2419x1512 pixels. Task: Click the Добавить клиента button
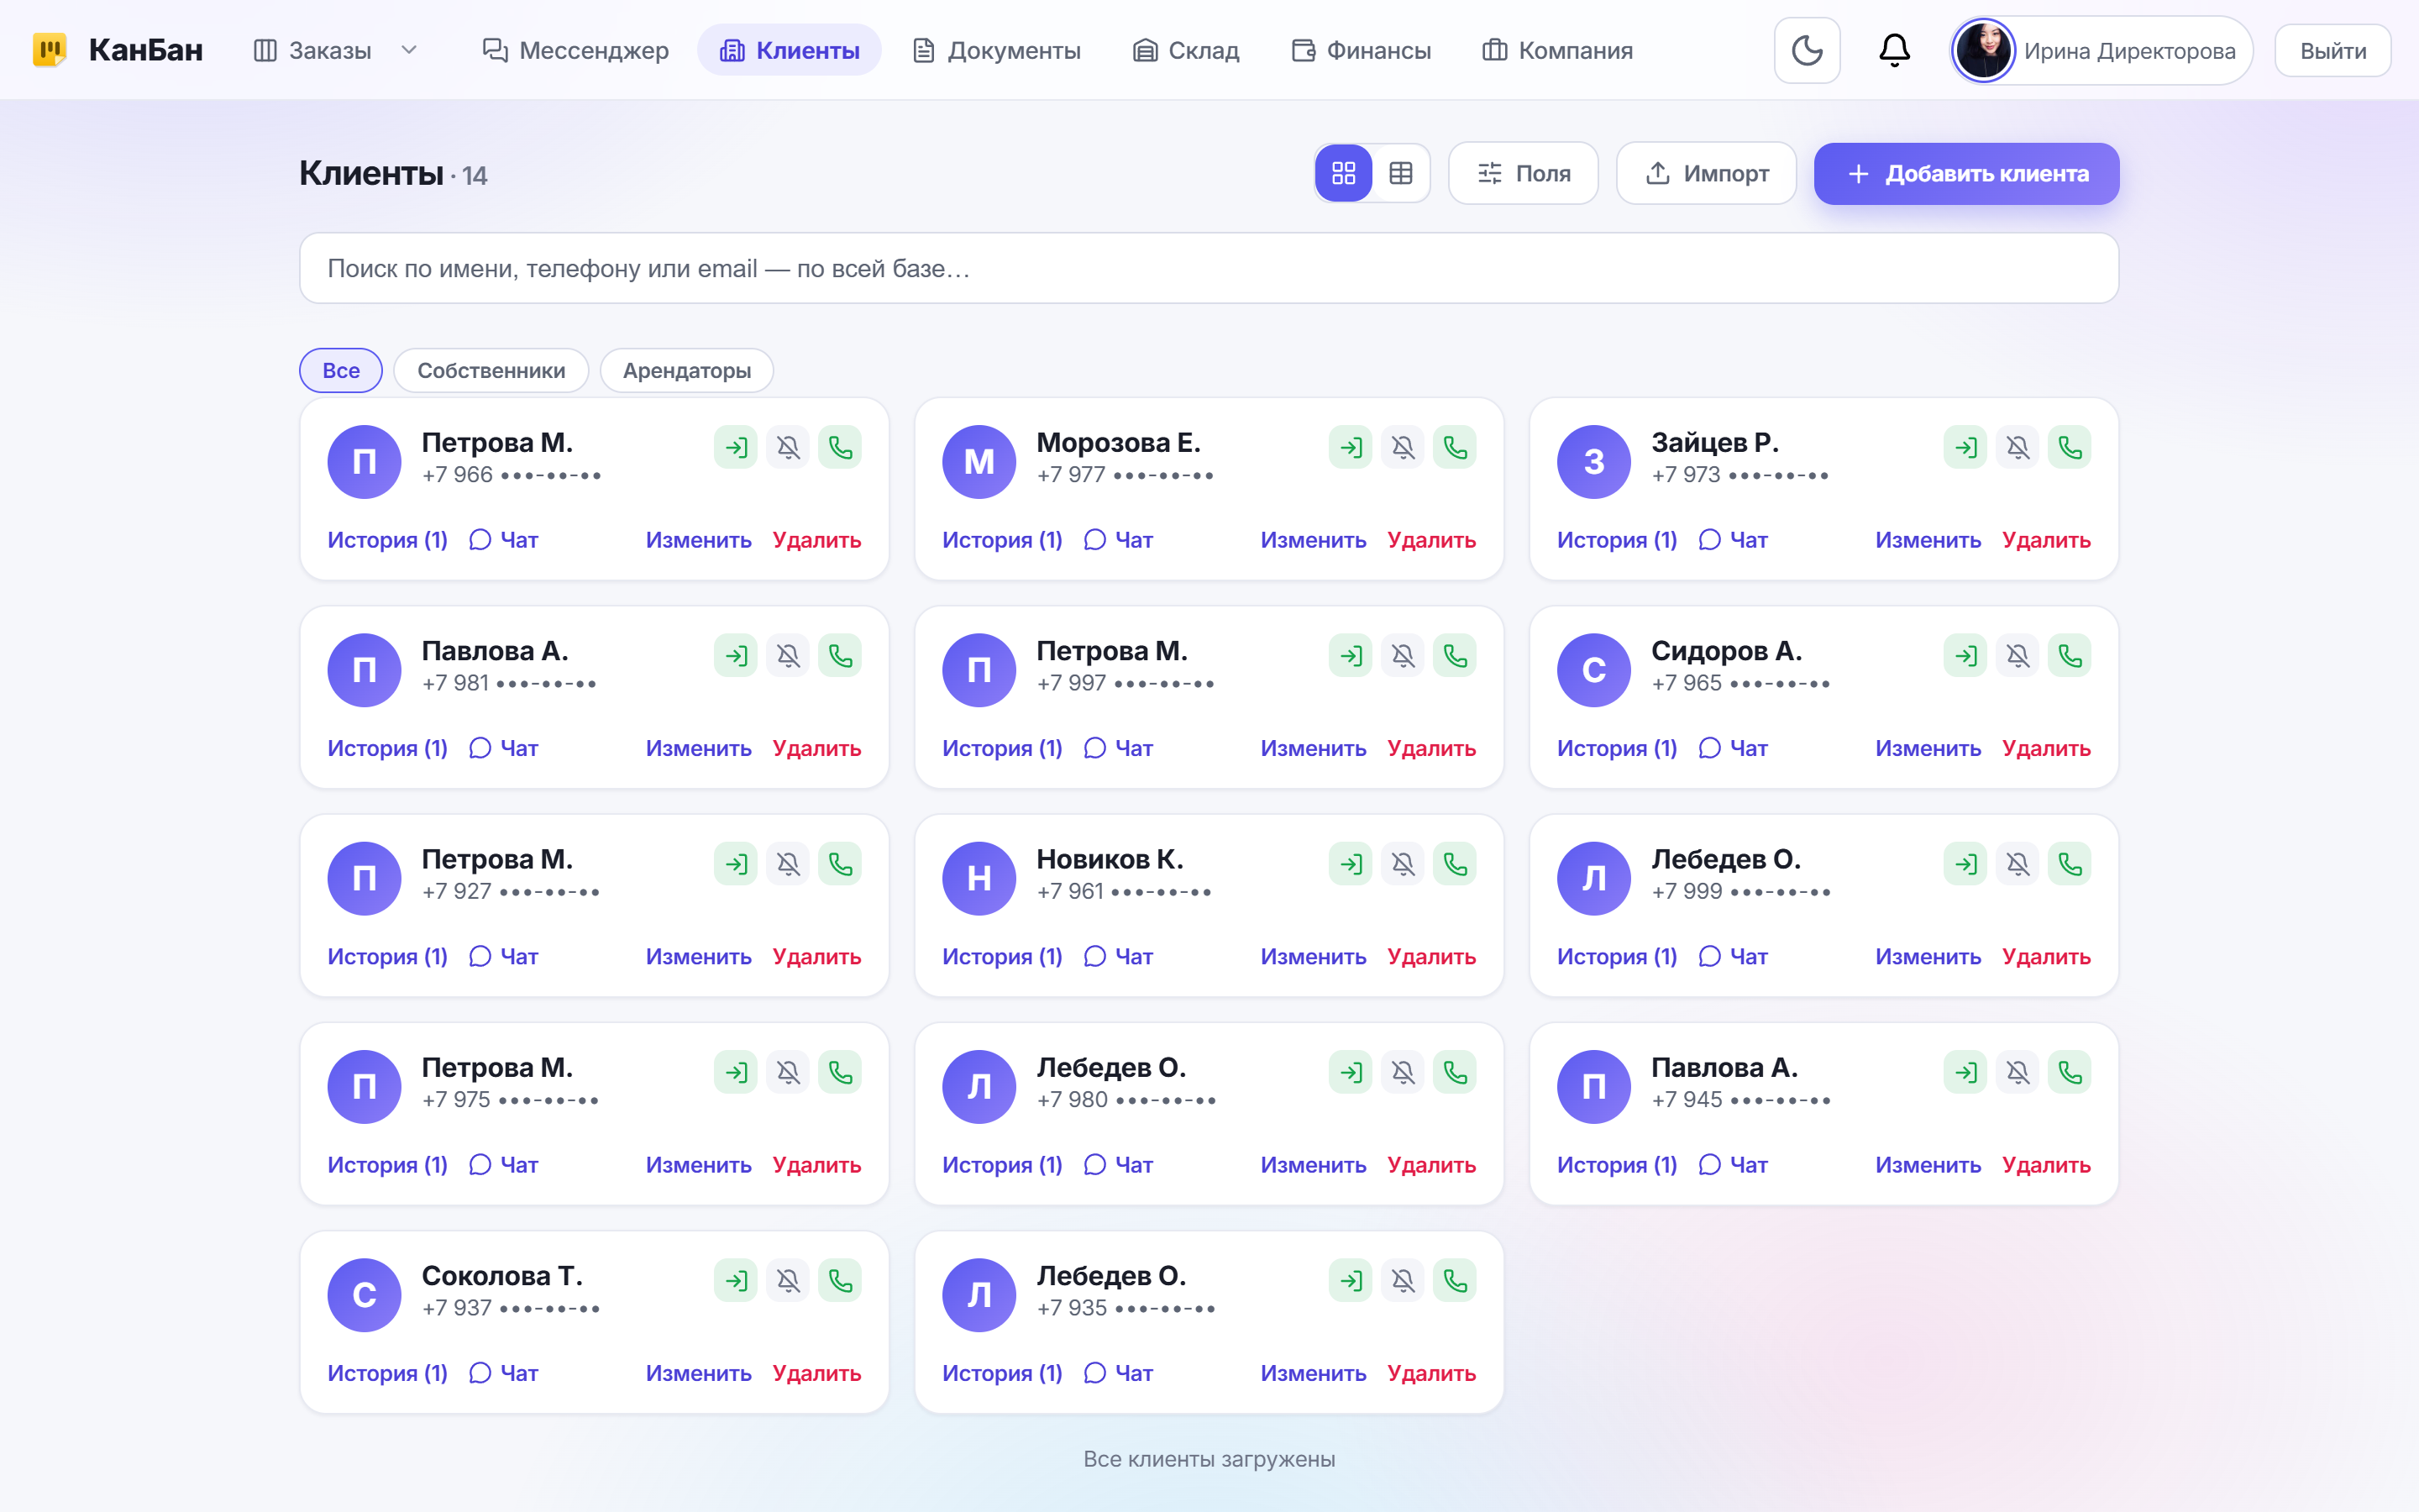tap(1966, 173)
